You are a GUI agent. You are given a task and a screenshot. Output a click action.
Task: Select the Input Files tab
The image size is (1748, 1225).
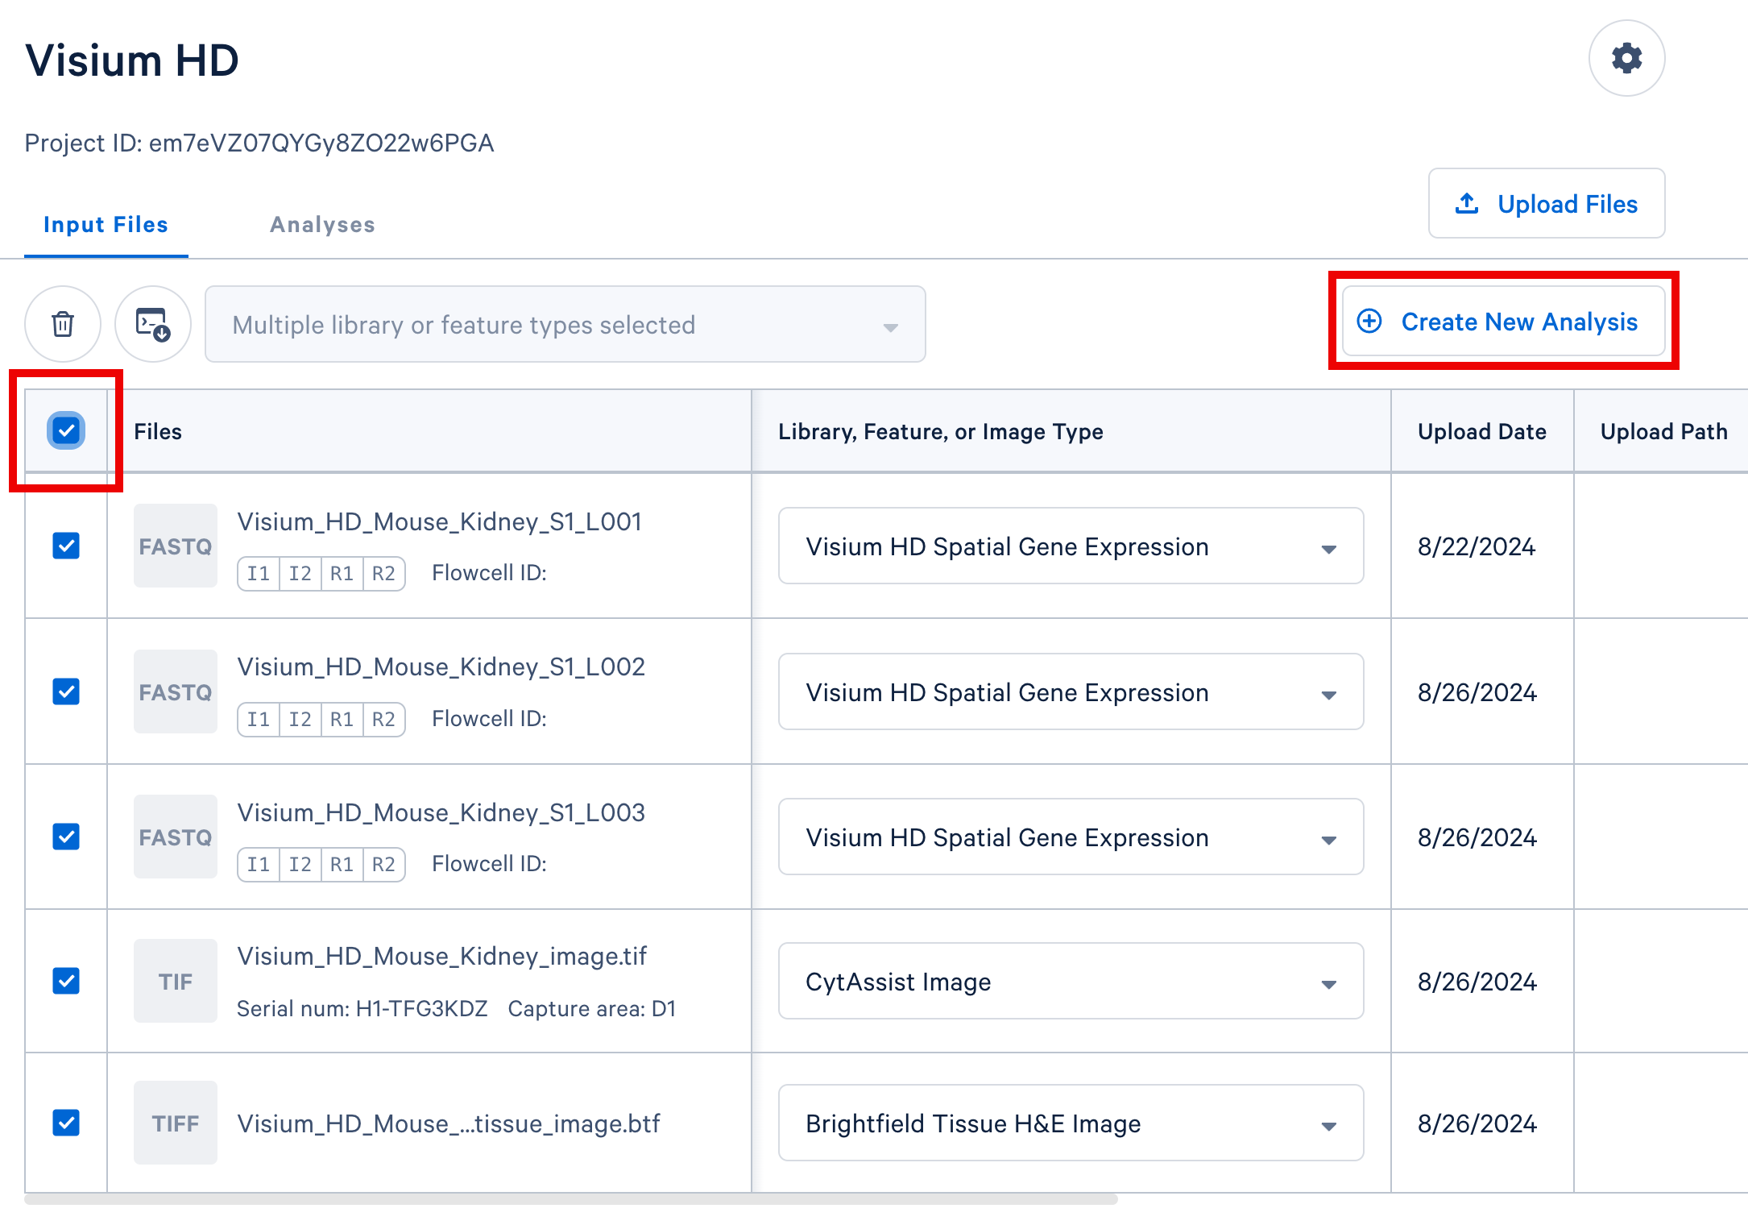(106, 225)
